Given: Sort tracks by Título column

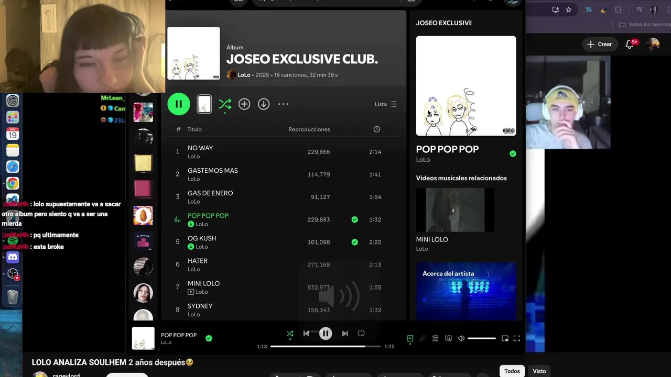Looking at the screenshot, I should [x=194, y=129].
